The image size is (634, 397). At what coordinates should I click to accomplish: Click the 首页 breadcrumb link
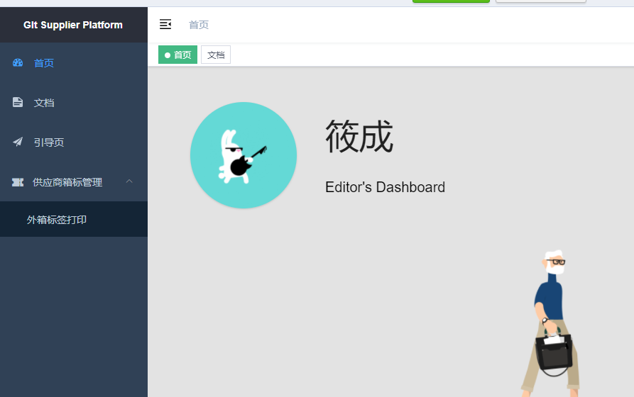coord(199,25)
